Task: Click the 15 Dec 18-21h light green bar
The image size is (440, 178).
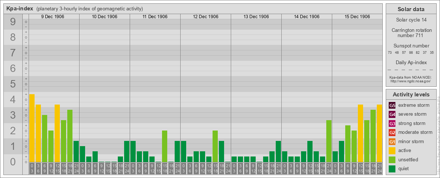Action: click(x=373, y=136)
